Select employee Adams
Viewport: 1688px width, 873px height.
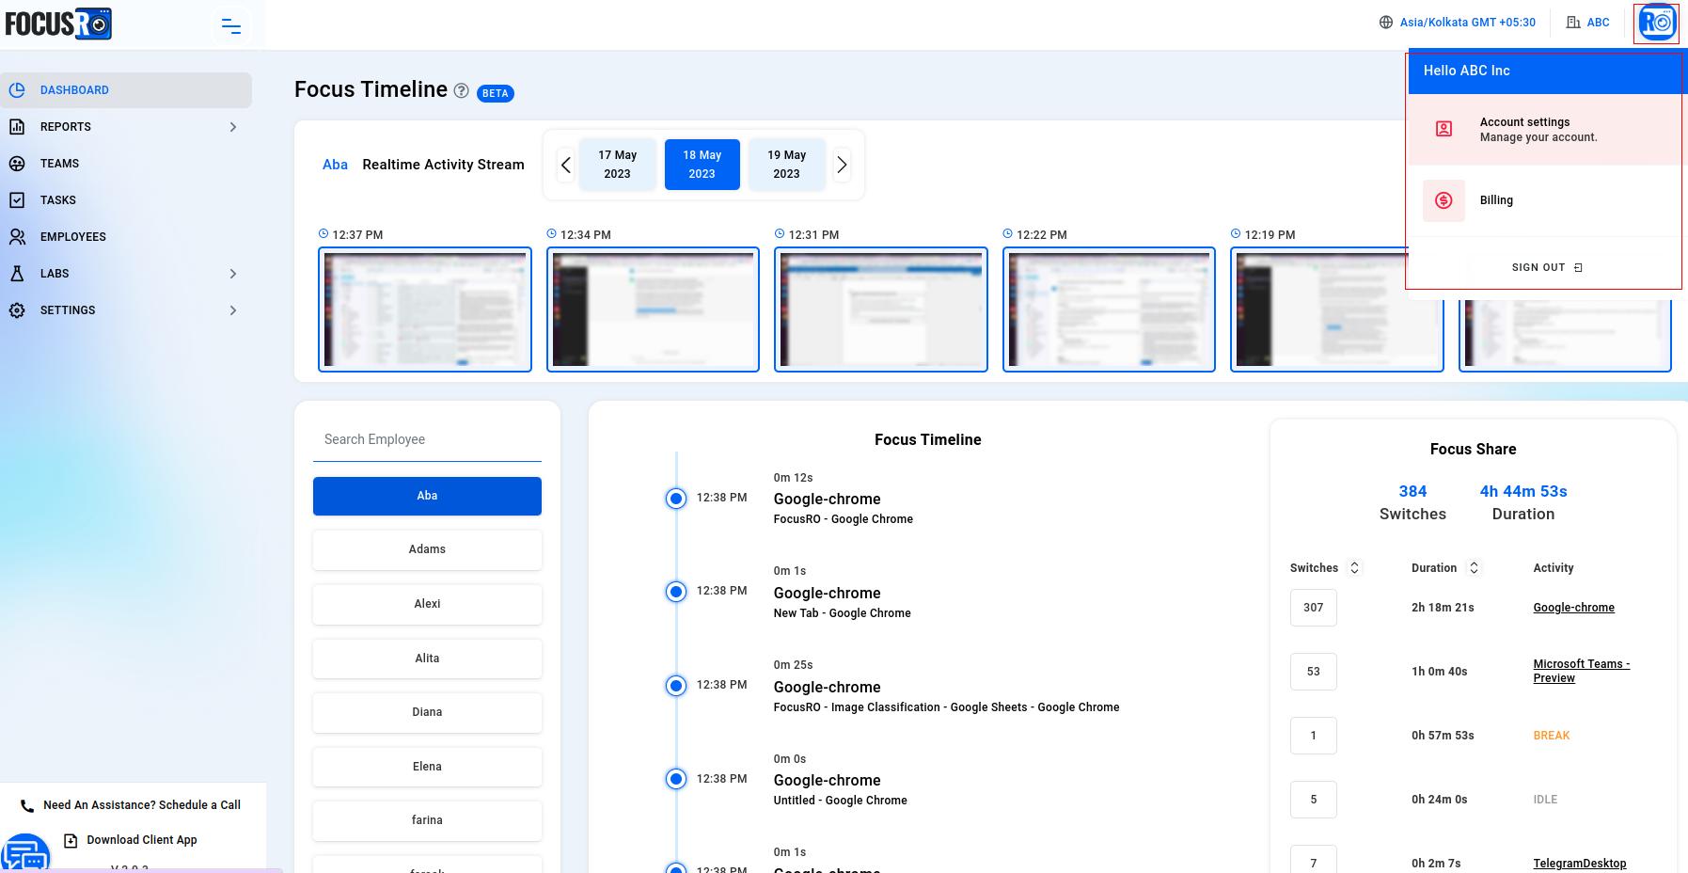[427, 549]
